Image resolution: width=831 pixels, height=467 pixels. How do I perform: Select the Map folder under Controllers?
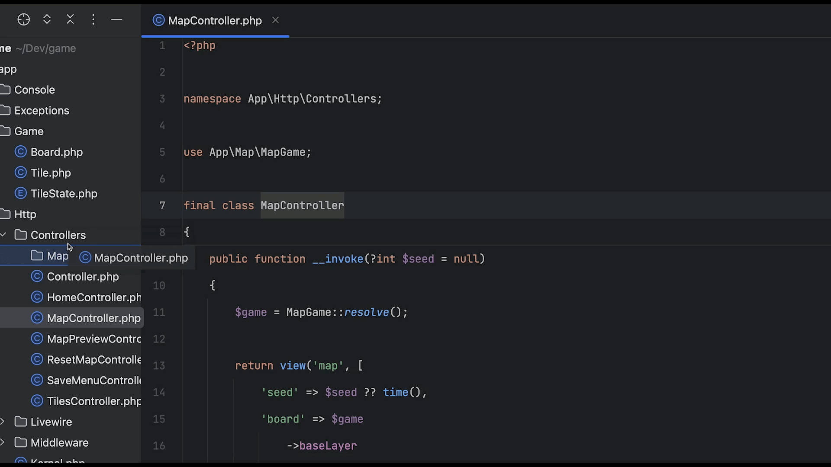(x=57, y=256)
